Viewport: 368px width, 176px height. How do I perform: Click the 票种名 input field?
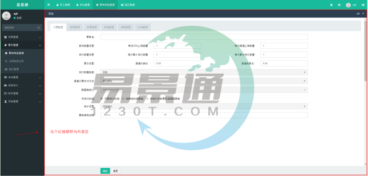[204, 37]
